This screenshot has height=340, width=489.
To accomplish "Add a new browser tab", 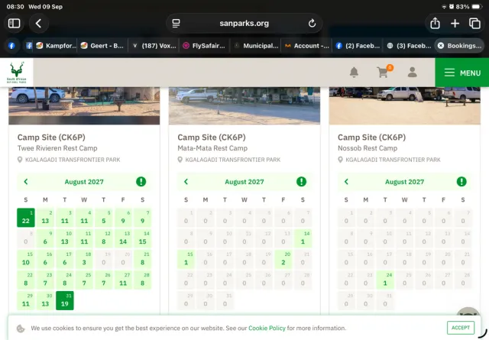I will (455, 24).
